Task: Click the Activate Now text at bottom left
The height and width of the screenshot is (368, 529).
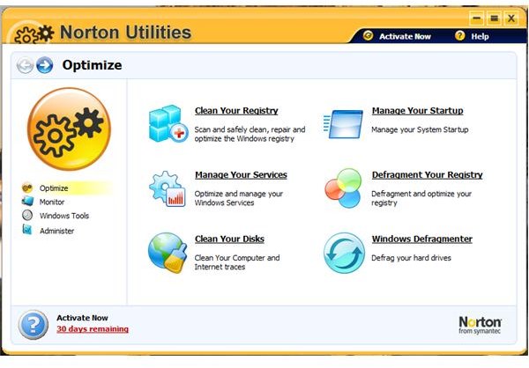Action: click(82, 318)
